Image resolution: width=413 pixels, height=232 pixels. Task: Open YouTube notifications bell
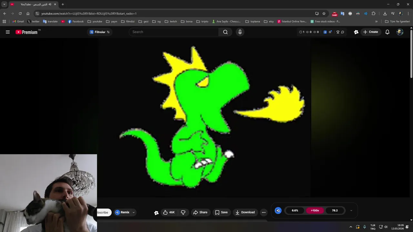(x=387, y=32)
